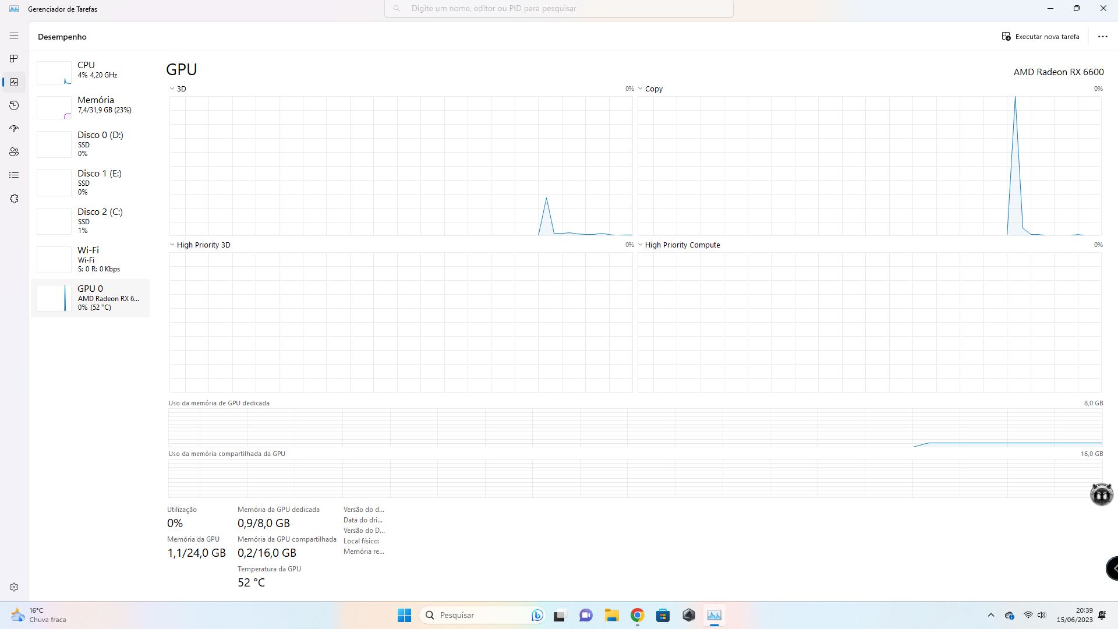Open Google Chrome from taskbar
Viewport: 1118px width, 629px height.
637,615
